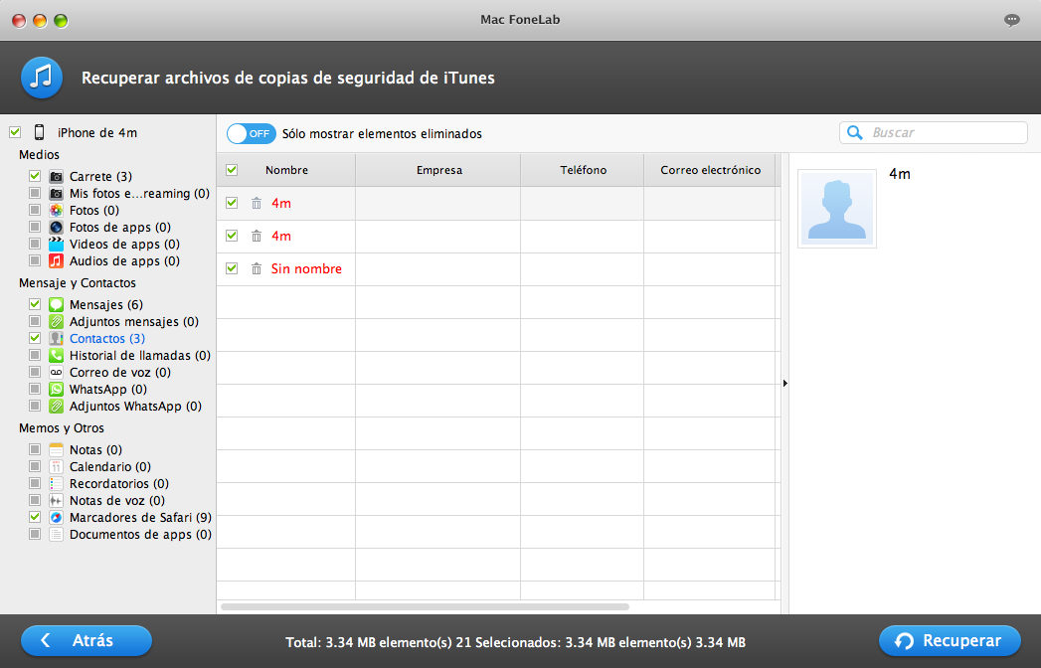Viewport: 1041px width, 668px height.
Task: Click the trash icon beside Sin nombre
Action: (x=257, y=269)
